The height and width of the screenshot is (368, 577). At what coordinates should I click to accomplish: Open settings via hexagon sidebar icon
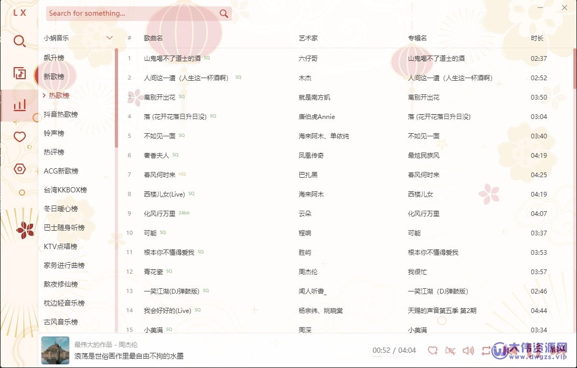click(20, 169)
